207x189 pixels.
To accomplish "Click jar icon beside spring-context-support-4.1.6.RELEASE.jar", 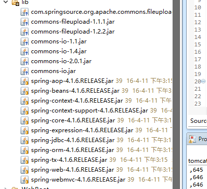I will 25,111.
